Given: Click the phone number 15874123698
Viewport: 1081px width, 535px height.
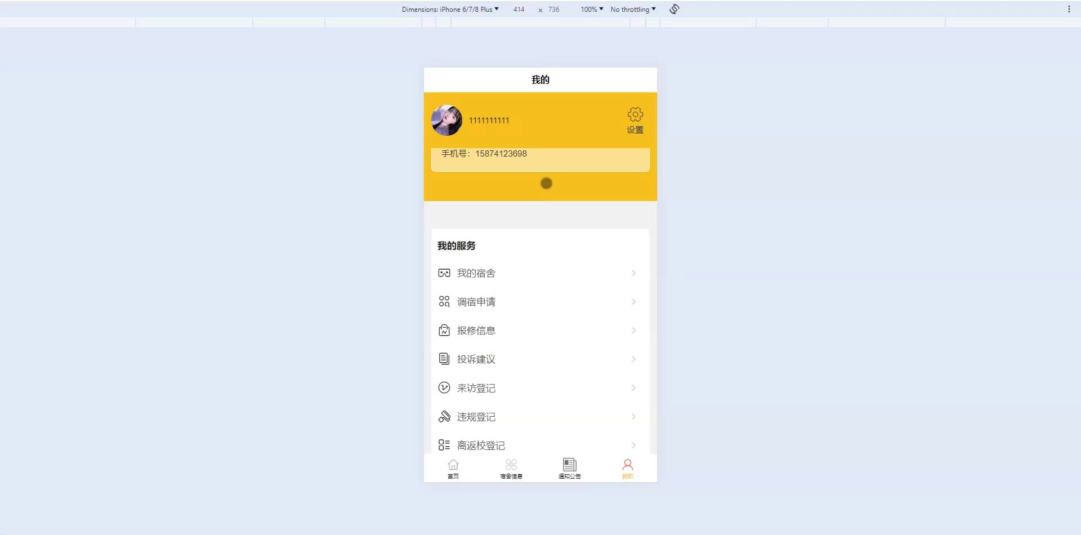Looking at the screenshot, I should pyautogui.click(x=501, y=154).
